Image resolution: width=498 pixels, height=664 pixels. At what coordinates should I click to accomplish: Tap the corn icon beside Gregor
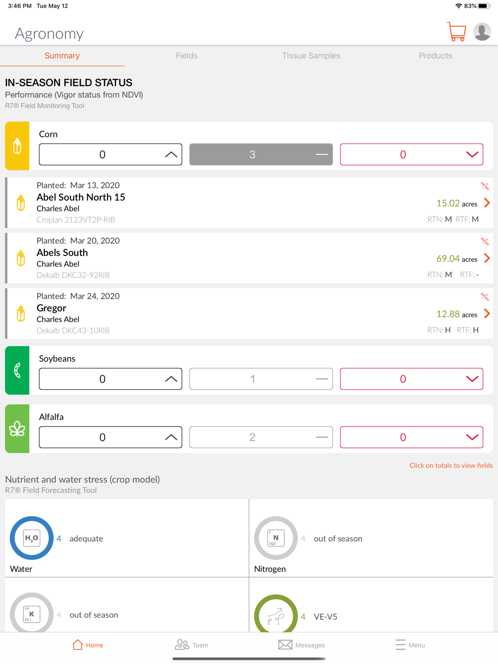click(x=20, y=314)
